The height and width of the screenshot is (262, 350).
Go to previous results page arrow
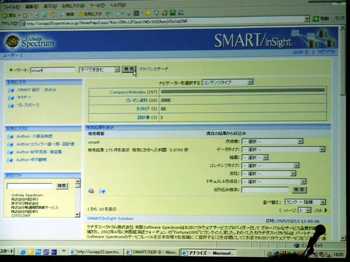[x=280, y=210]
